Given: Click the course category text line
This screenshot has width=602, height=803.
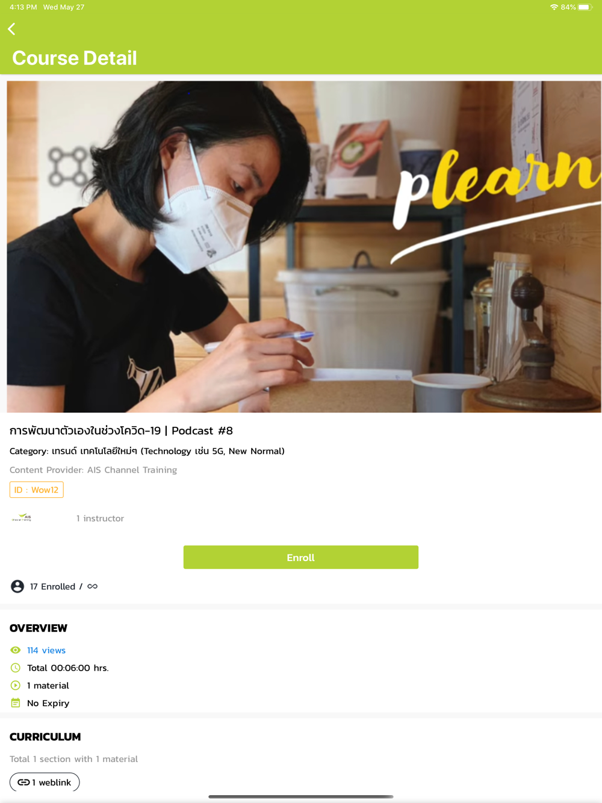Looking at the screenshot, I should (147, 451).
